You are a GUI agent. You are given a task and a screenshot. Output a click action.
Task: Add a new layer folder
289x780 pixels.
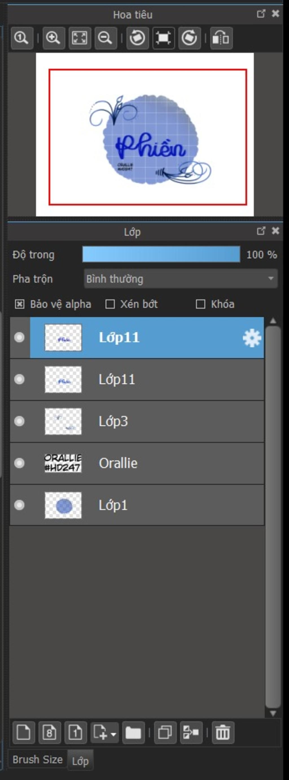[x=133, y=733]
